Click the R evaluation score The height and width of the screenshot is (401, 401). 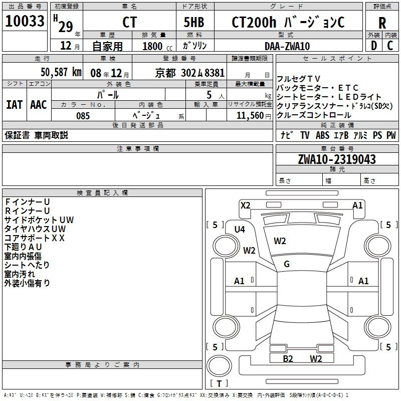[382, 24]
